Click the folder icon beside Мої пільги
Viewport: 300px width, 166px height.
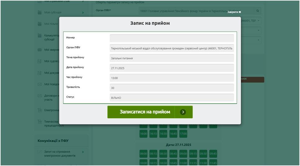tap(39, 24)
